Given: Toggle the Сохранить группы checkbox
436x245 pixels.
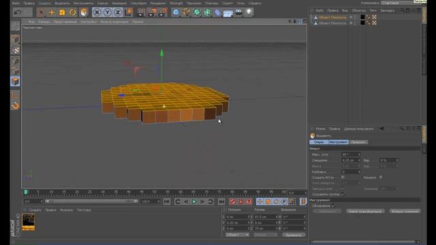Looking at the screenshot, I should [x=343, y=194].
